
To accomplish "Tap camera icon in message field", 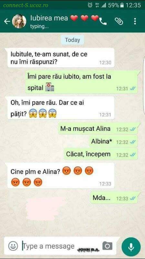I will pyautogui.click(x=107, y=246).
